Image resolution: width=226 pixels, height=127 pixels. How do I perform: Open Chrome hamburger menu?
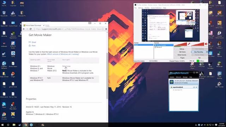pos(106,29)
